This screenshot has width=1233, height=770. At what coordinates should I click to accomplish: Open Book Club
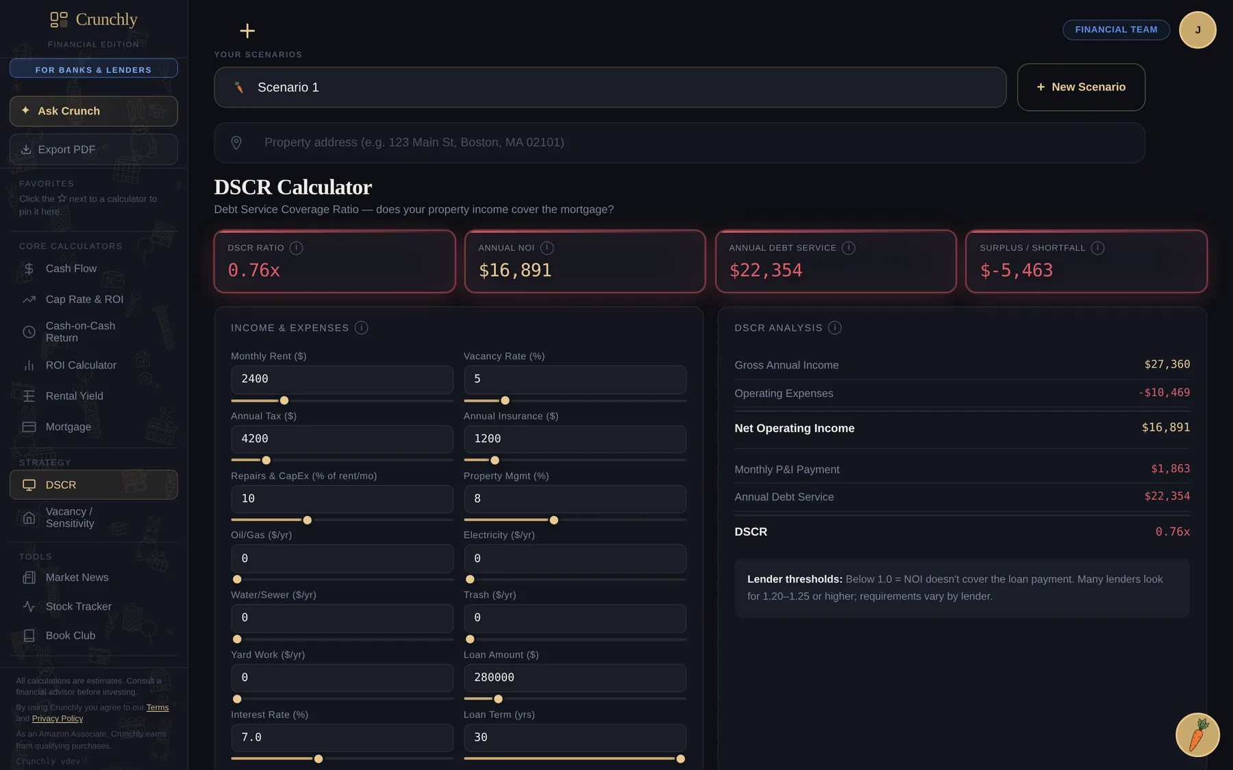point(94,636)
